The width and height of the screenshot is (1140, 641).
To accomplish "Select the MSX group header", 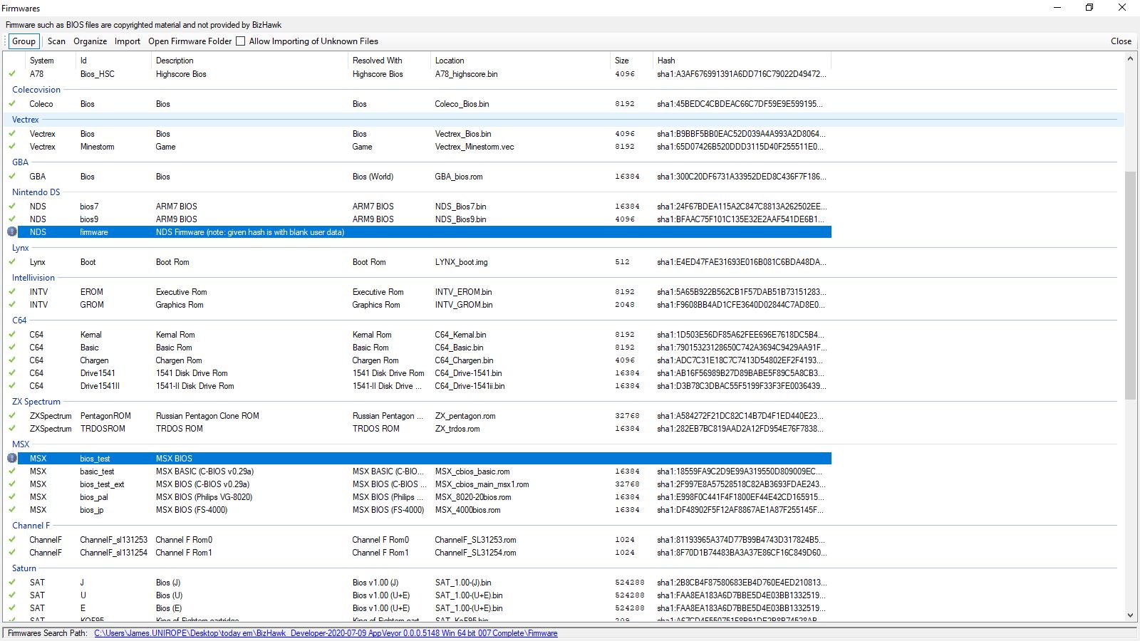I will [x=21, y=444].
